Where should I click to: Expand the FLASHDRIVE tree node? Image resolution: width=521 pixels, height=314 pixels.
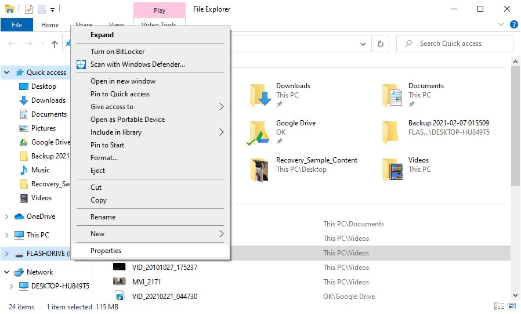pyautogui.click(x=6, y=254)
